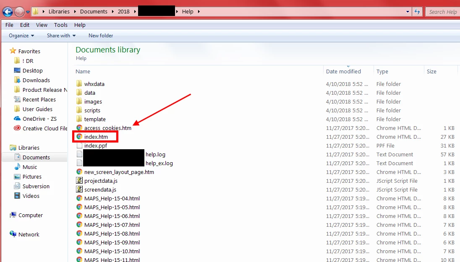Sort by the Name column header

[83, 71]
